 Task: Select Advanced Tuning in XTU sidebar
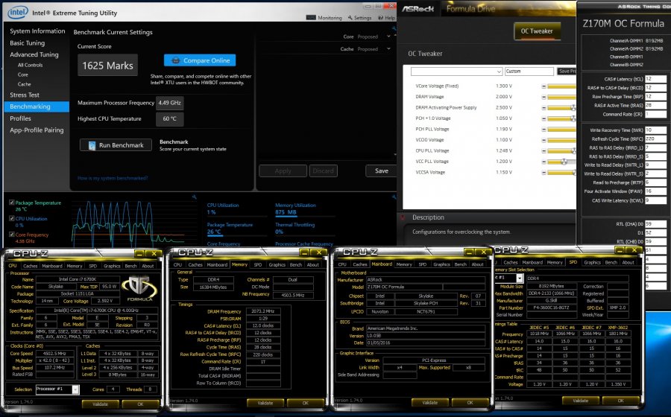click(34, 54)
